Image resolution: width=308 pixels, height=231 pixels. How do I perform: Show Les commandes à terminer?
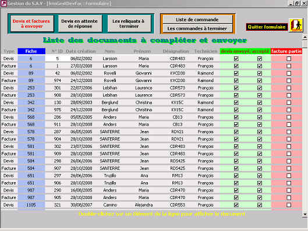pyautogui.click(x=197, y=29)
